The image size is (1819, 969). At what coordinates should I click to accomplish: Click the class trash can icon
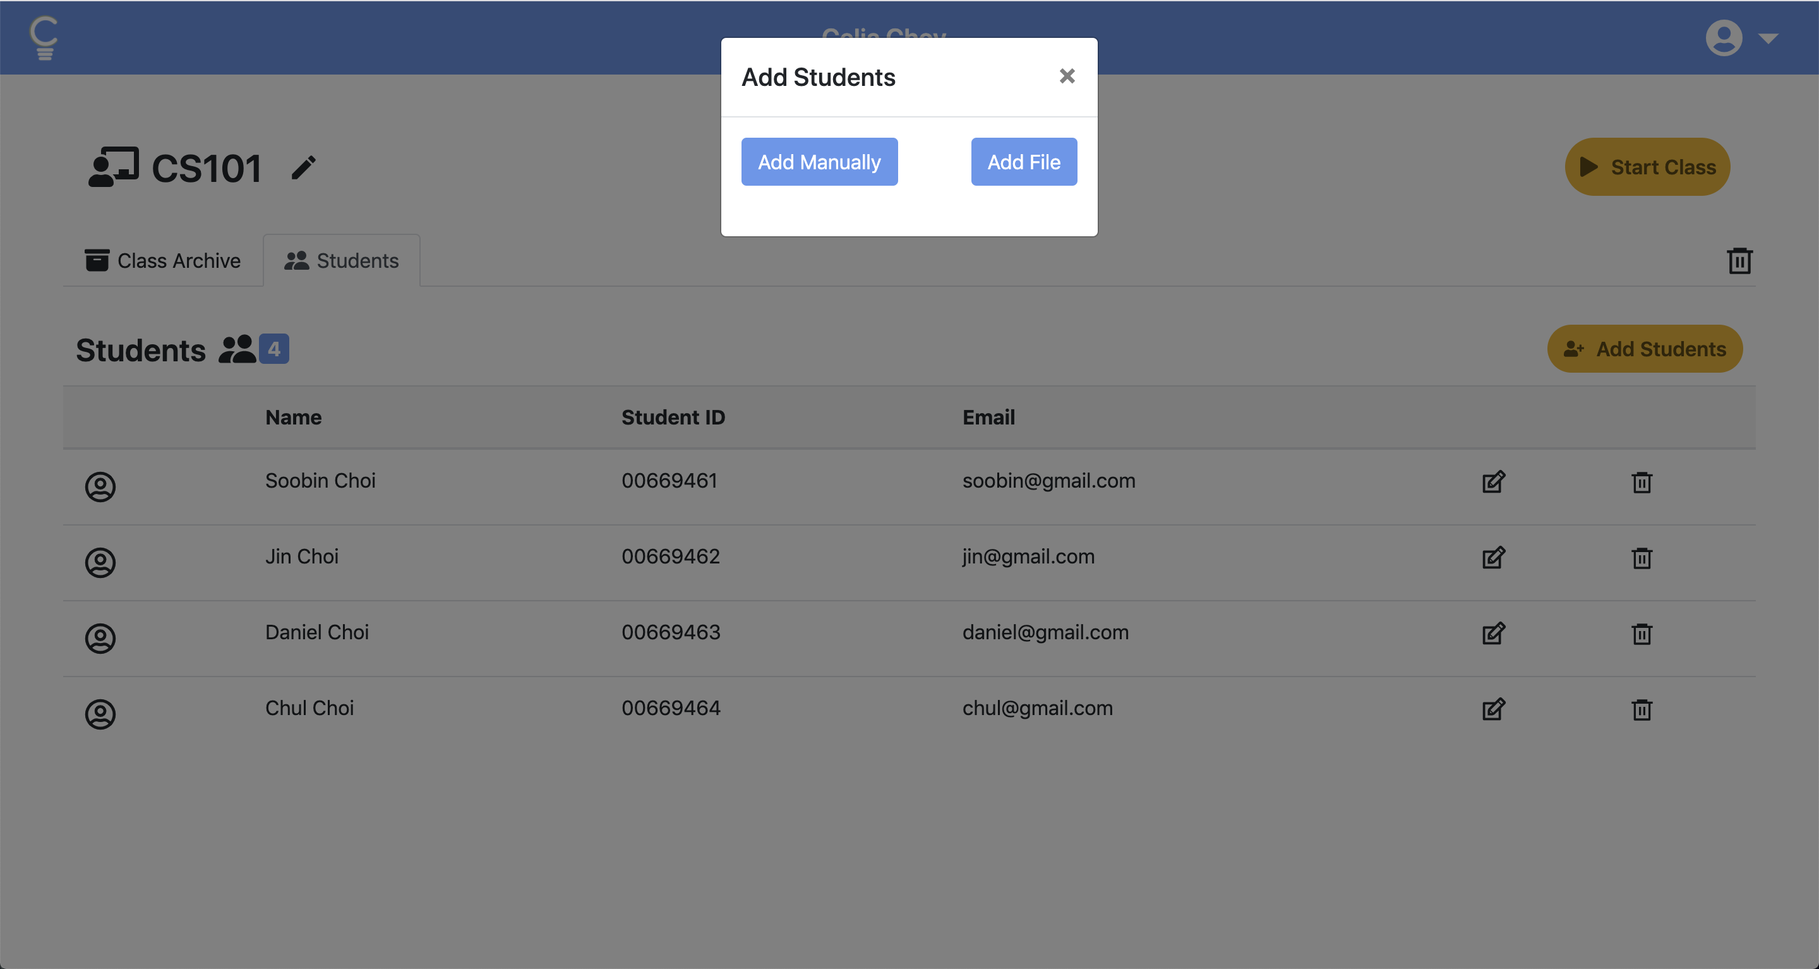[x=1739, y=261]
